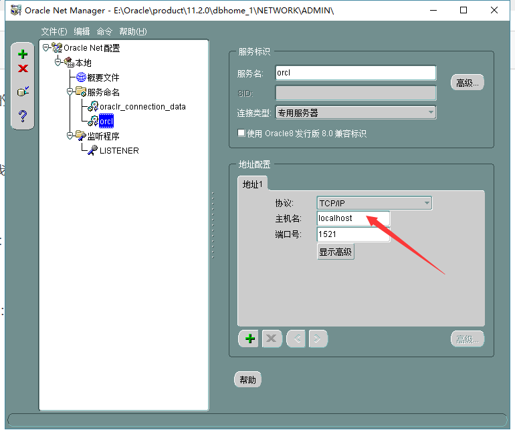Click the icon beside oraclr_connection_data

coord(93,106)
